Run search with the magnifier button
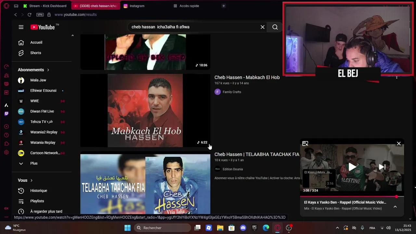Screen dimensions: 416x234 [275, 27]
